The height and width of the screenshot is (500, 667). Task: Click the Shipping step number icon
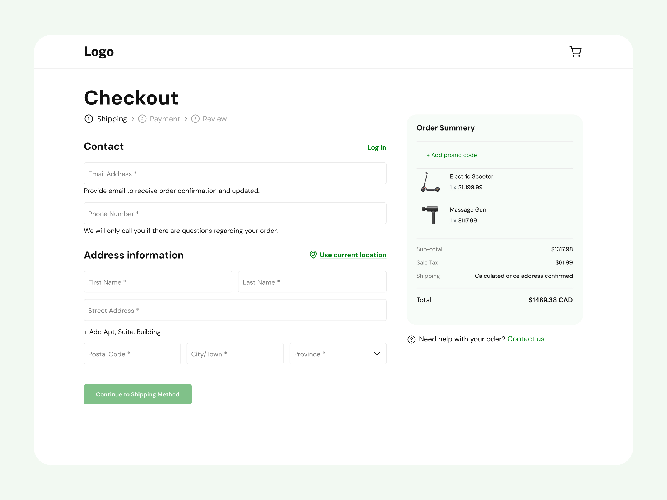(89, 119)
